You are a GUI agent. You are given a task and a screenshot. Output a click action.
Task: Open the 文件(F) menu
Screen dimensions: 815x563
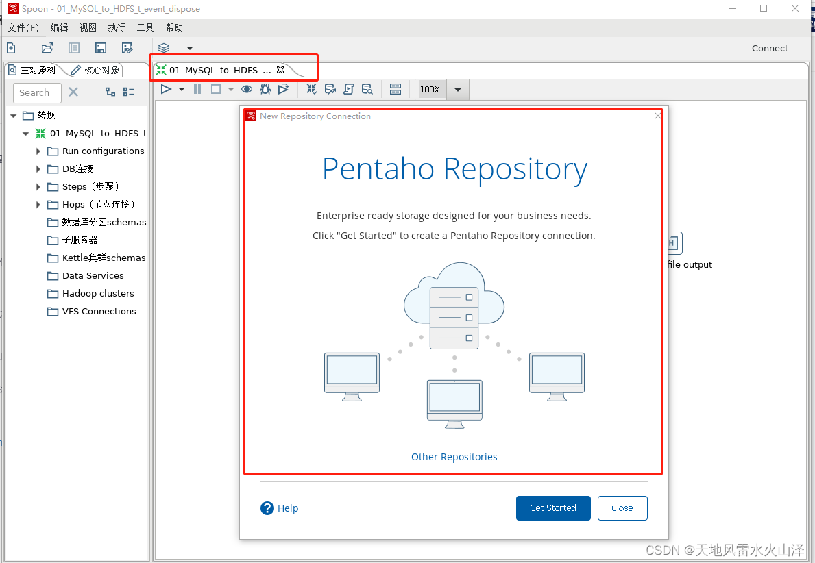tap(23, 27)
